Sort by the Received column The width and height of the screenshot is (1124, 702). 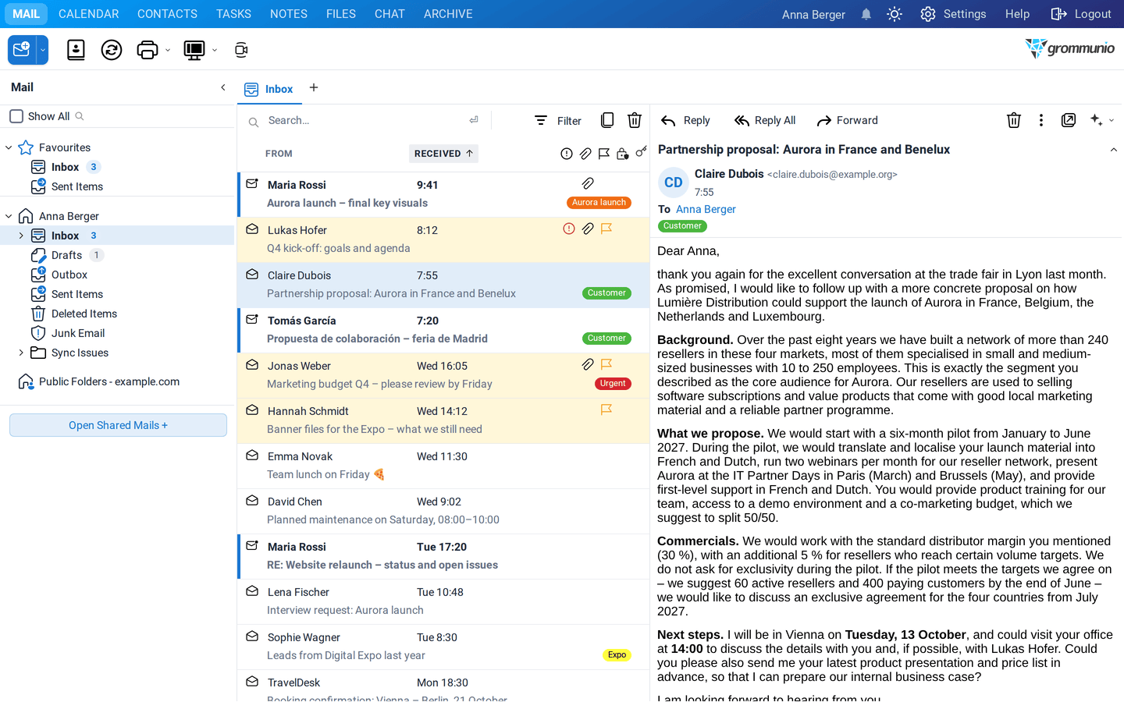(x=443, y=154)
